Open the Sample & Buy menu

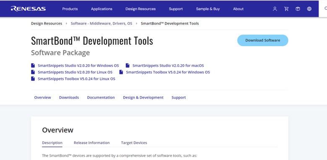click(x=208, y=9)
